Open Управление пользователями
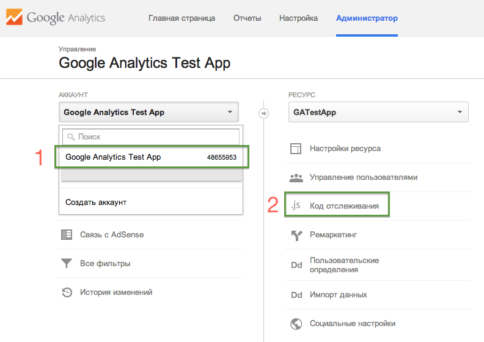This screenshot has height=342, width=484. click(x=364, y=177)
